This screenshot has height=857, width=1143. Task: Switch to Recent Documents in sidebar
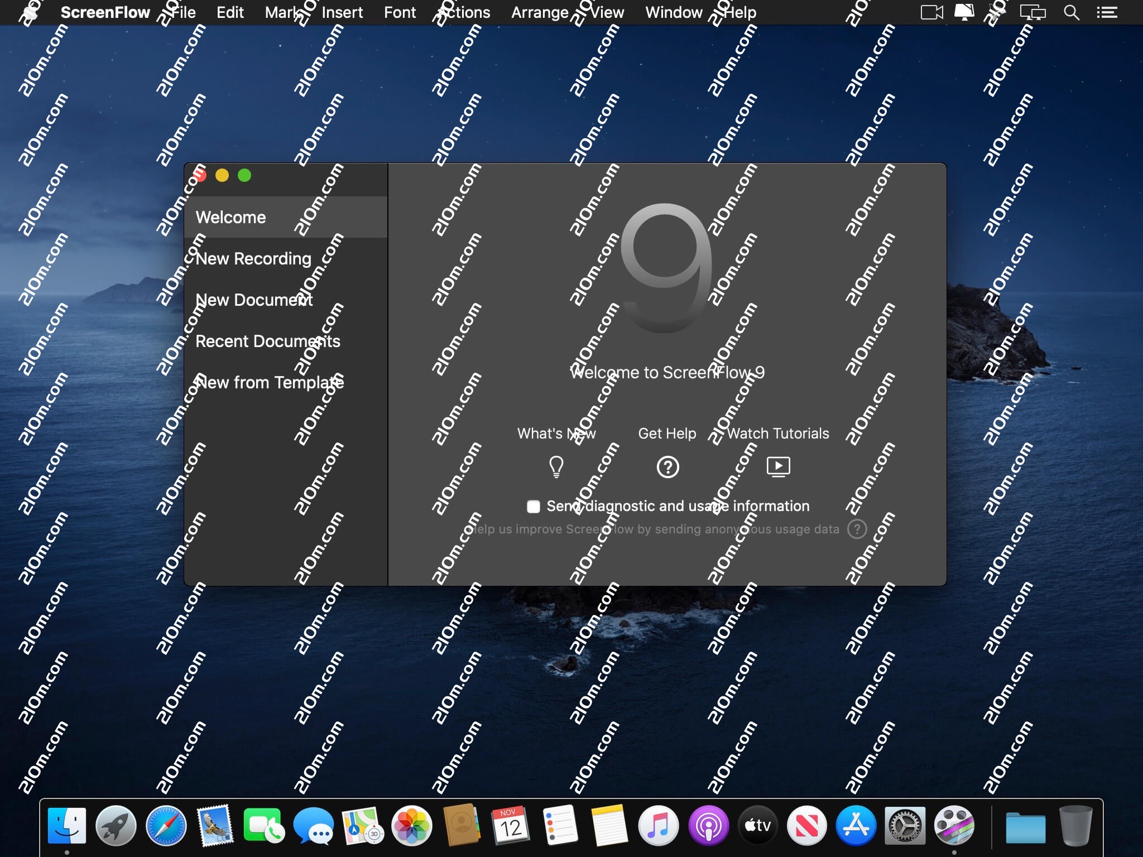click(x=268, y=341)
